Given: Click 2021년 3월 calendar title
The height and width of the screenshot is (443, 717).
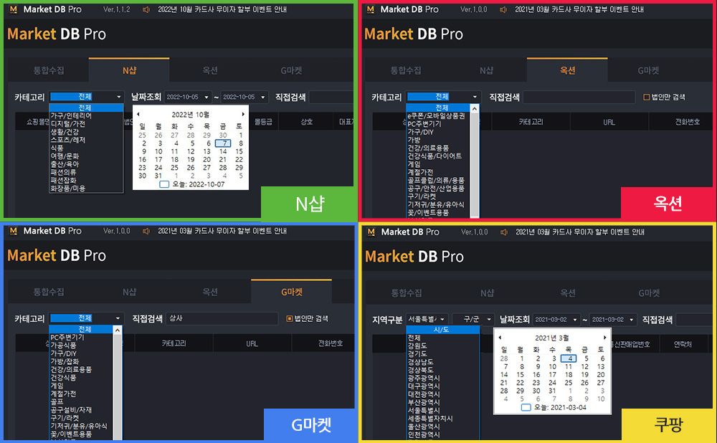Looking at the screenshot, I should pyautogui.click(x=552, y=338).
